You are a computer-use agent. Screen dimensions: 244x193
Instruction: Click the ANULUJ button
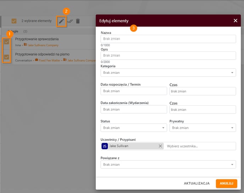coord(226,183)
